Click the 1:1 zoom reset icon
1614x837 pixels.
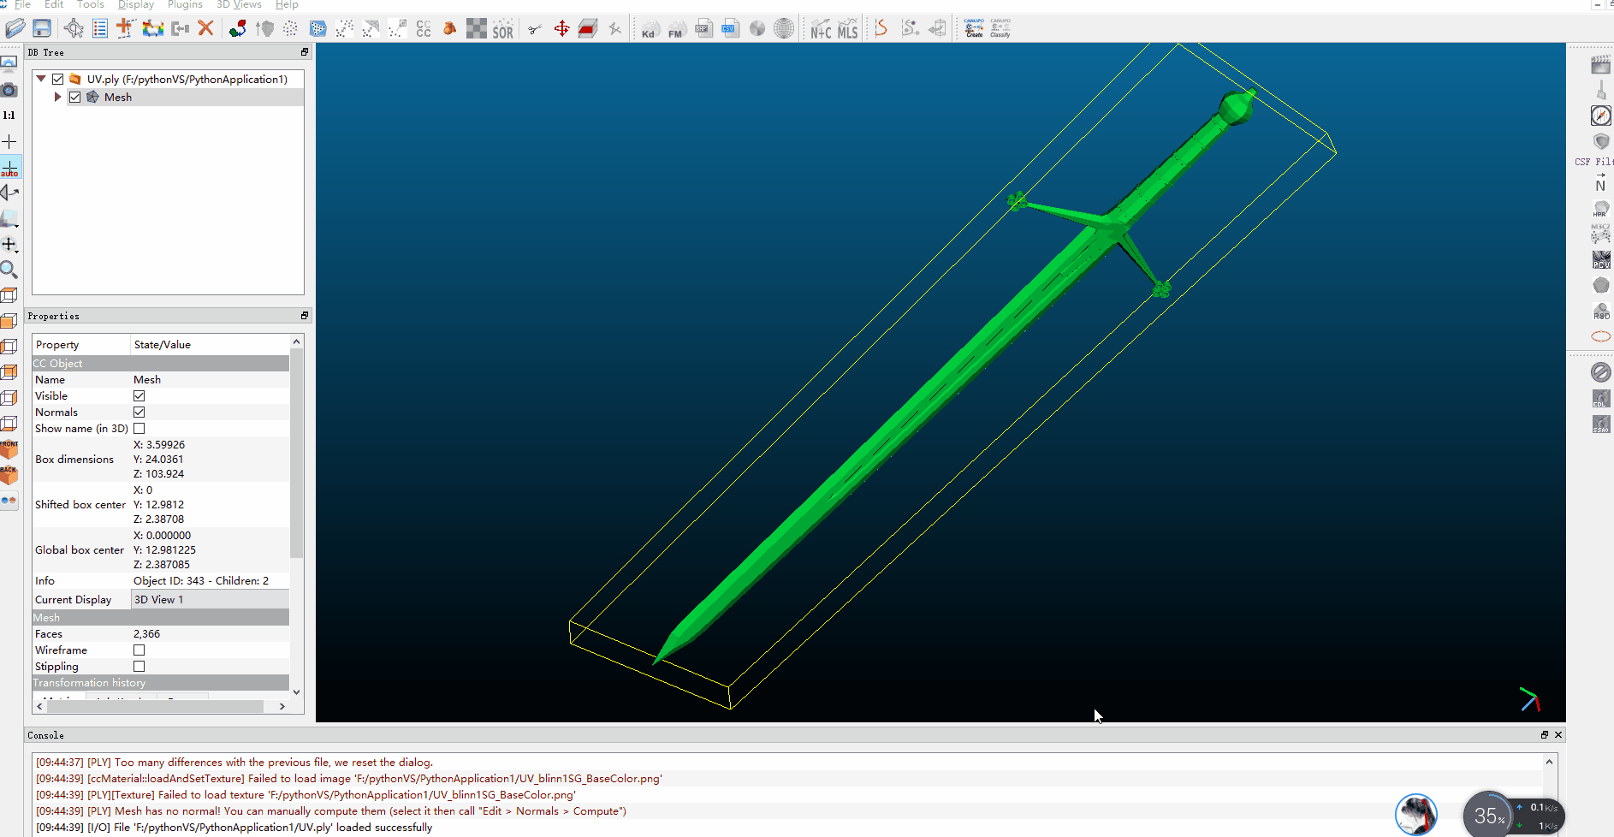point(9,115)
